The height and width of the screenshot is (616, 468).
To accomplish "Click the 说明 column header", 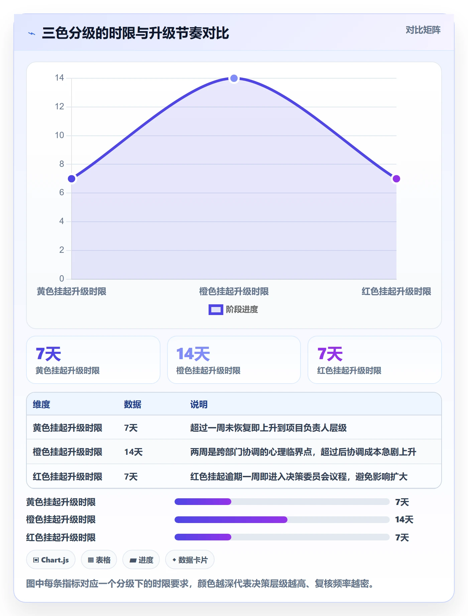I will [x=199, y=404].
